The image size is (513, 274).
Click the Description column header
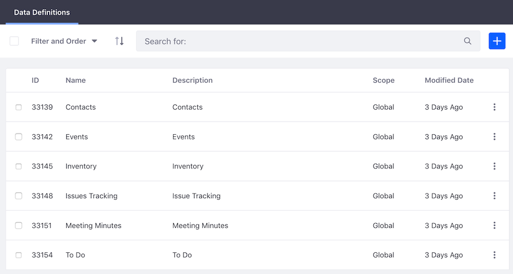click(192, 80)
